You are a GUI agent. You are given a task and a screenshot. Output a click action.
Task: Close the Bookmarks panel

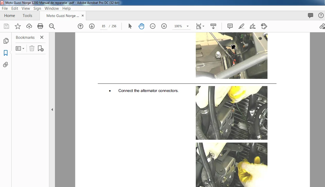(x=42, y=37)
